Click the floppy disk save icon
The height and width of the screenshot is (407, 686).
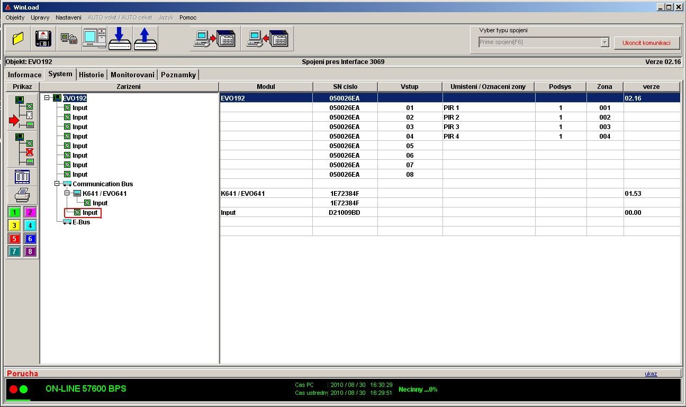pos(43,39)
